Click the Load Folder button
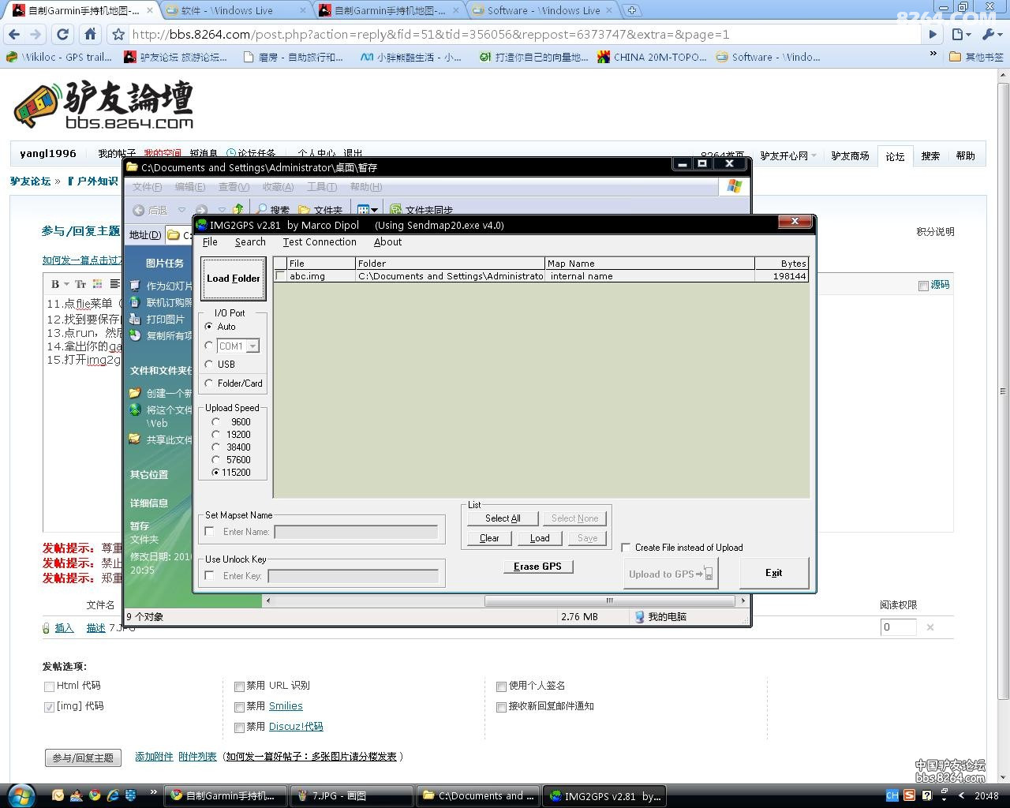The image size is (1010, 808). tap(234, 279)
